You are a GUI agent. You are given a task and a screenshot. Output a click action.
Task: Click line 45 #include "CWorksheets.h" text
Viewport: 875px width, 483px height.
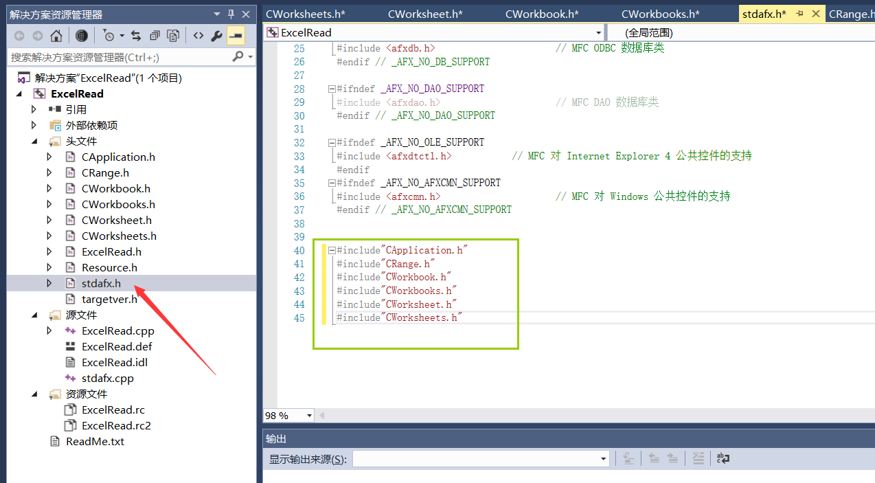(400, 317)
